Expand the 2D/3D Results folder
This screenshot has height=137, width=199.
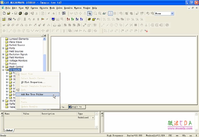pyautogui.click(x=3, y=101)
